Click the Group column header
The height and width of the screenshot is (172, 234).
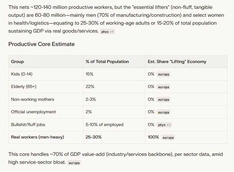pyautogui.click(x=46, y=61)
